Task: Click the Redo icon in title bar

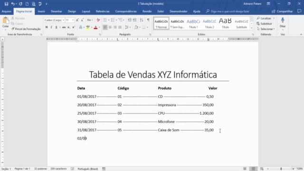Action: tap(20, 4)
